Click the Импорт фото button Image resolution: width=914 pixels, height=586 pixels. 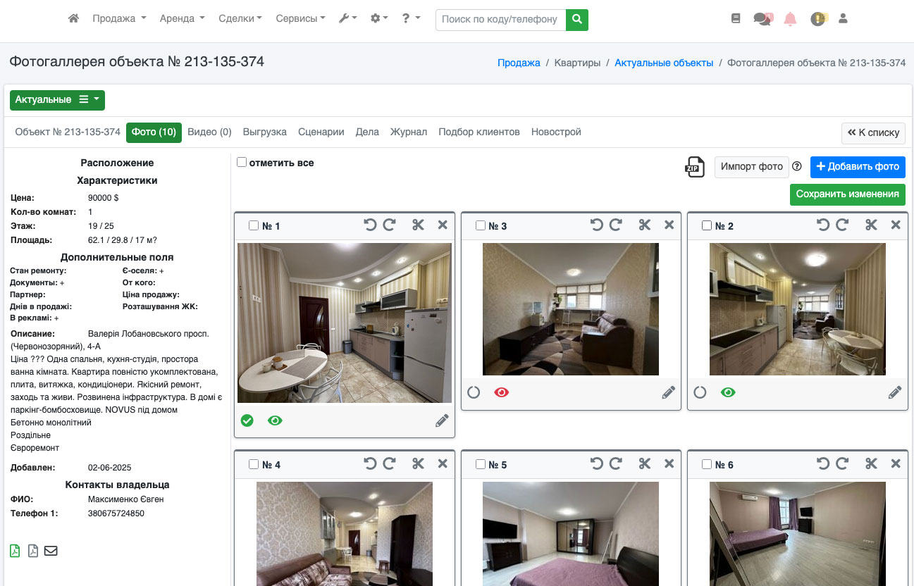tap(752, 167)
